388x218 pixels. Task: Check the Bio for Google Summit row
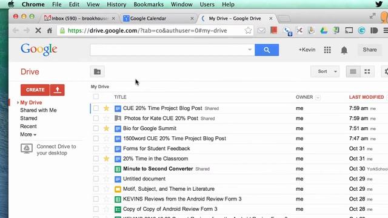point(96,128)
